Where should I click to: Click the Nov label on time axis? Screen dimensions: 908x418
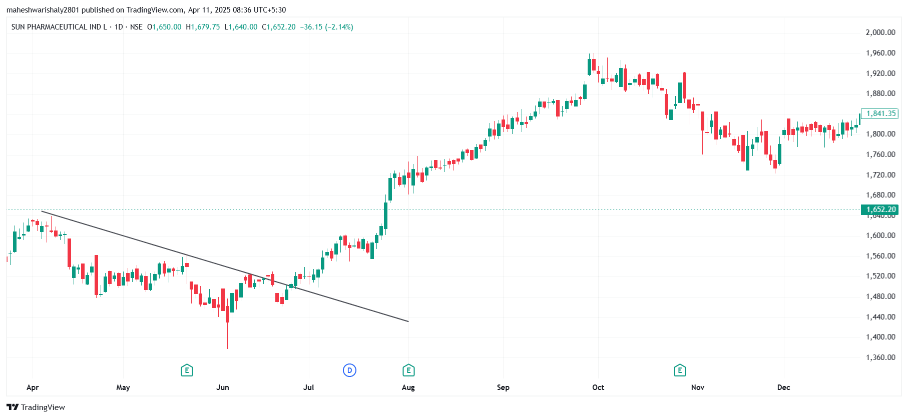tap(698, 387)
